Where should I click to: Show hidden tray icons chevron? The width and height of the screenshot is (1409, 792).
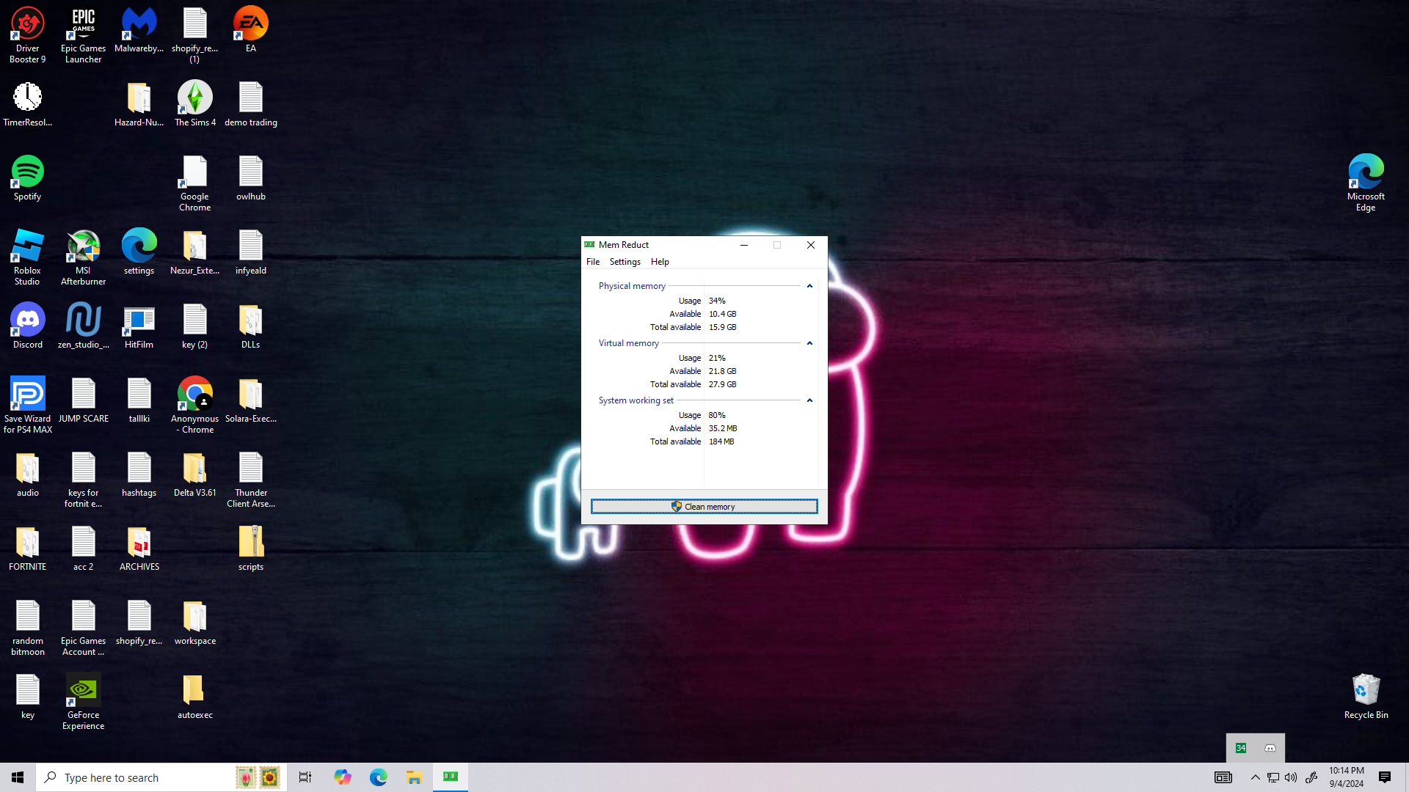(1255, 777)
